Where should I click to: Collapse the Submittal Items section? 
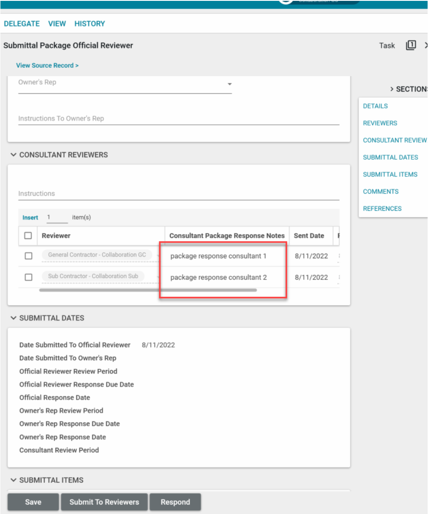[13, 480]
